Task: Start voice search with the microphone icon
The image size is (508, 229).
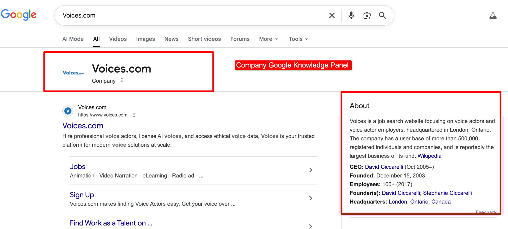Action: click(351, 15)
